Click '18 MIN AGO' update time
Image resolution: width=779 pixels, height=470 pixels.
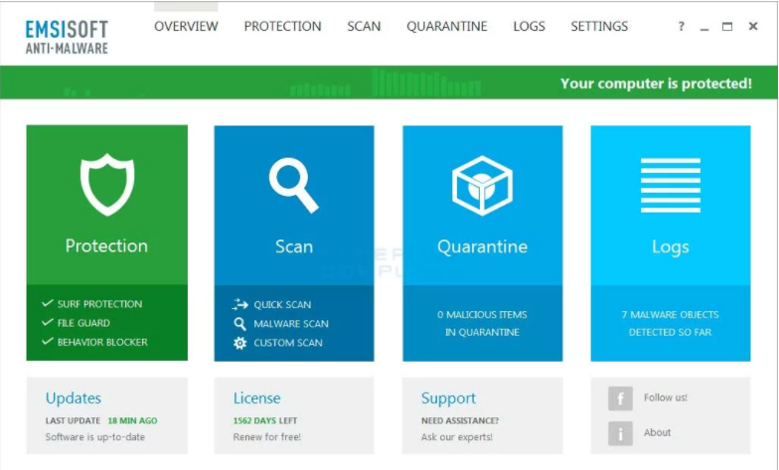coord(132,421)
